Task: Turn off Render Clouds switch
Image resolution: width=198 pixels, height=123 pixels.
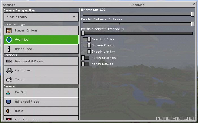Action: (86, 46)
